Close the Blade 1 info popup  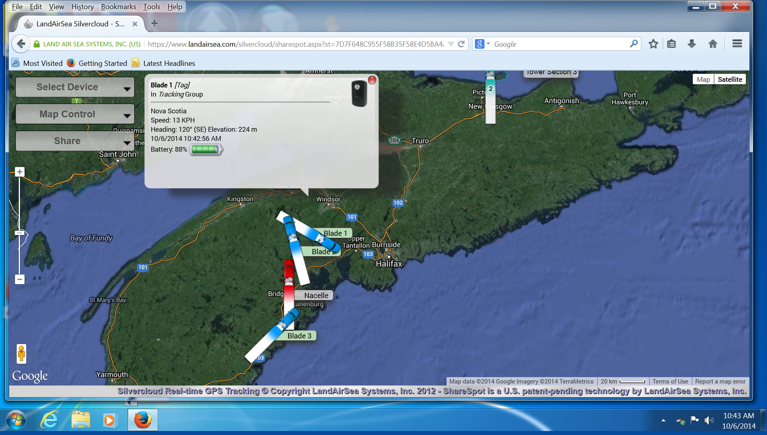point(372,80)
